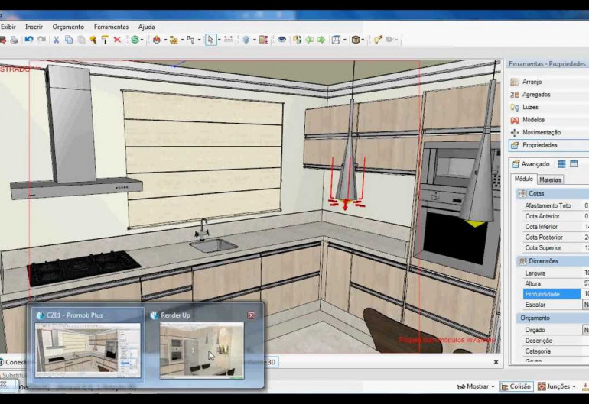Click the green dollar budget icon
Viewport: 589px width, 404px height.
[135, 40]
